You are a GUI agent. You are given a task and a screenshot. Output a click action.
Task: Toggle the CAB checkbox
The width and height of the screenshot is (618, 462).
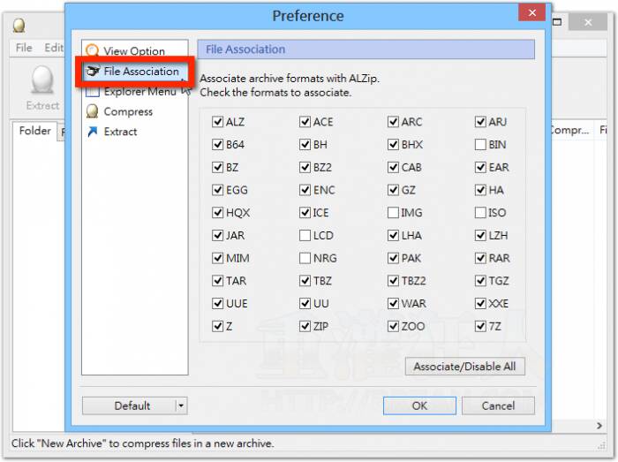[393, 167]
